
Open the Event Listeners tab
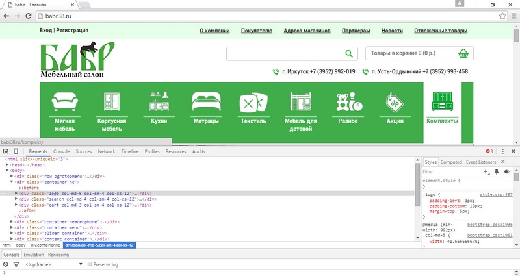point(481,162)
